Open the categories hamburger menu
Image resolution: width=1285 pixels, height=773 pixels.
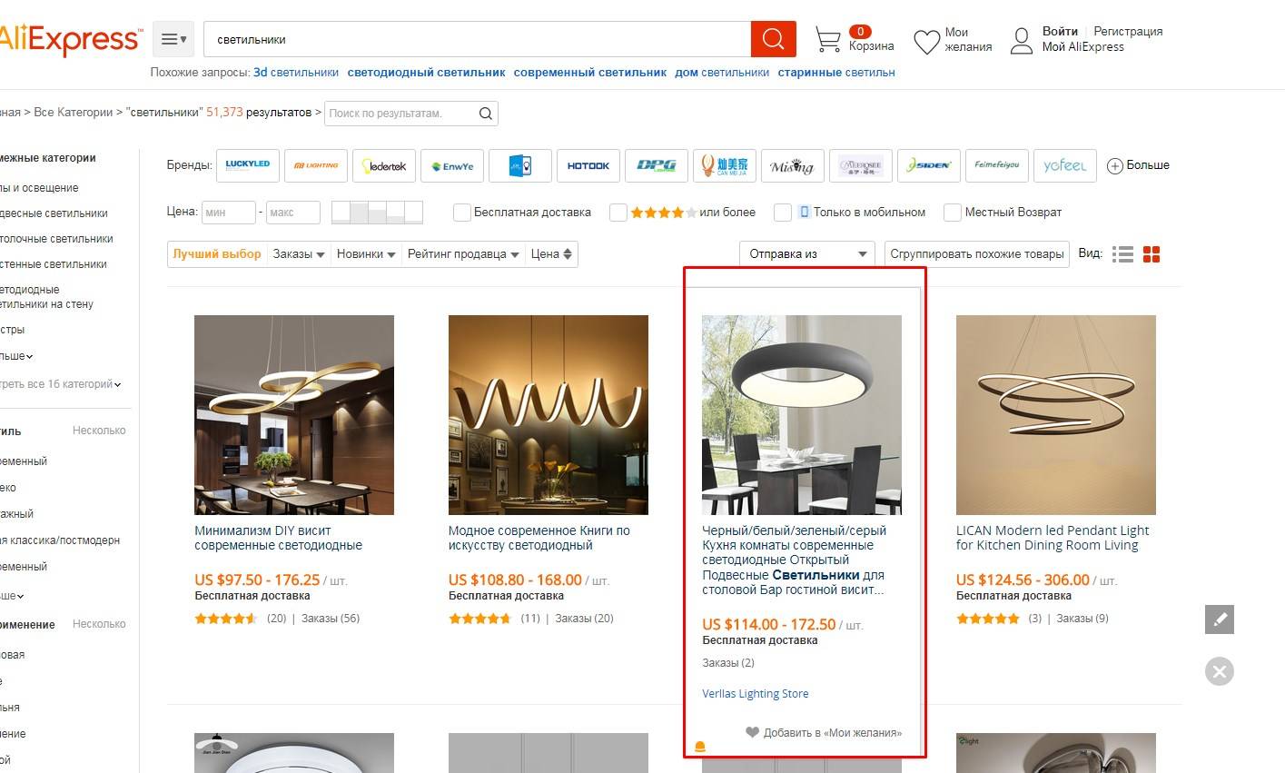tap(173, 39)
